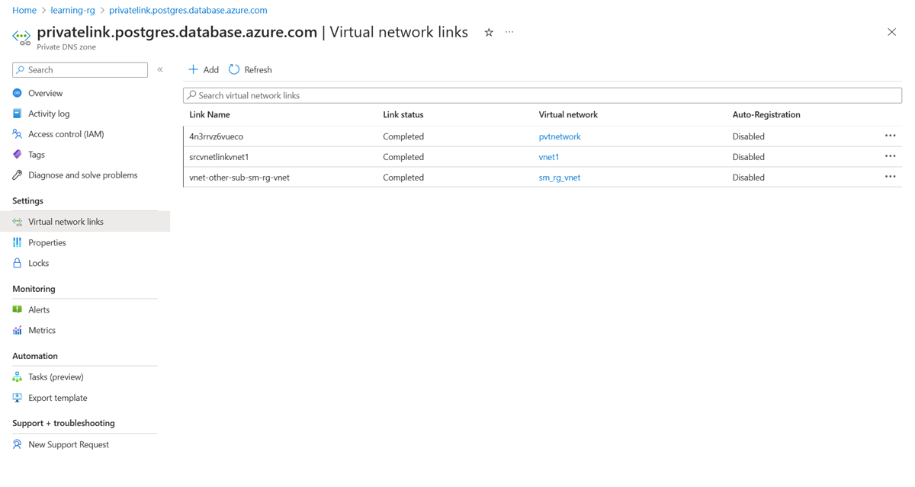The image size is (915, 487).
Task: Click the page title privatelink.postgres.database.azure.com
Action: coord(177,32)
